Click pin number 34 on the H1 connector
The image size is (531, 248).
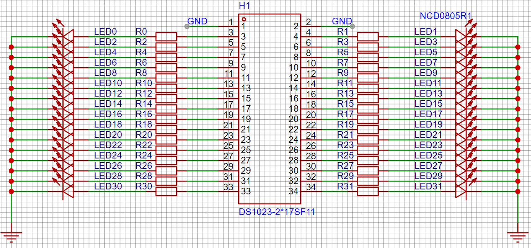tap(294, 191)
